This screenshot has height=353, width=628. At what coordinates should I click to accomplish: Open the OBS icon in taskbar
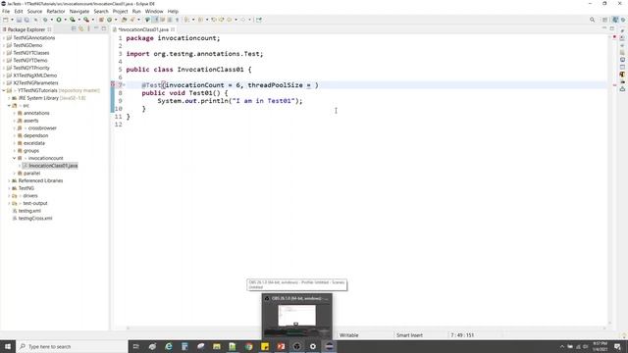tap(296, 346)
